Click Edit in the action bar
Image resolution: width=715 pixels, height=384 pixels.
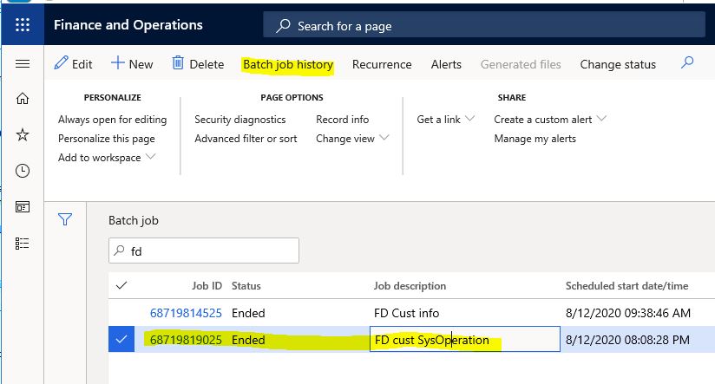click(73, 64)
